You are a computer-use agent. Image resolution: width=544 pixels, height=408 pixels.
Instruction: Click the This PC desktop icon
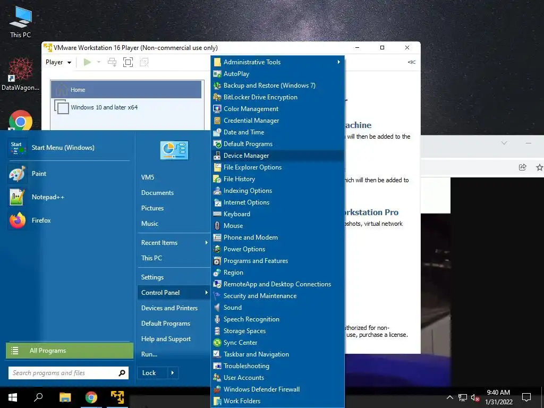(20, 22)
